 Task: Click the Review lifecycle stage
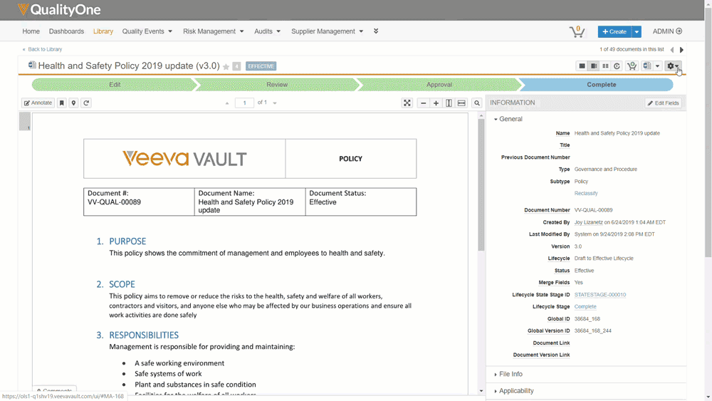coord(277,85)
